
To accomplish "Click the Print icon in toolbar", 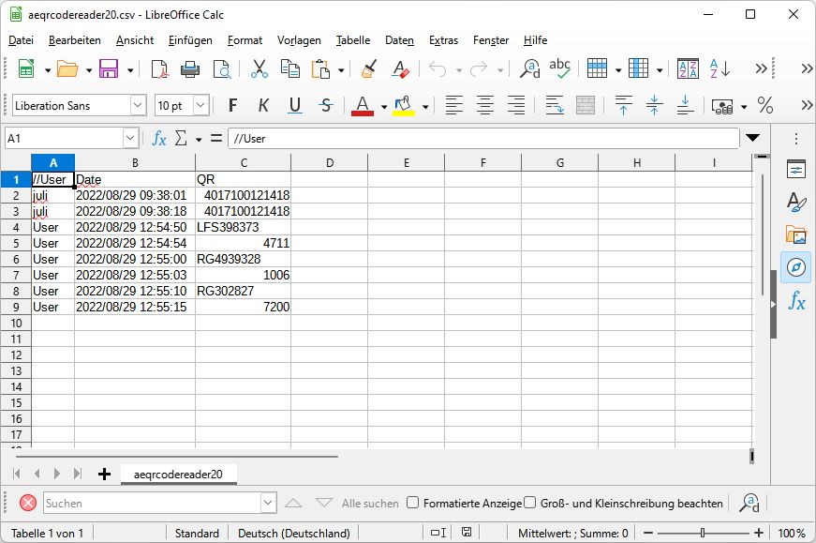I will coord(190,68).
